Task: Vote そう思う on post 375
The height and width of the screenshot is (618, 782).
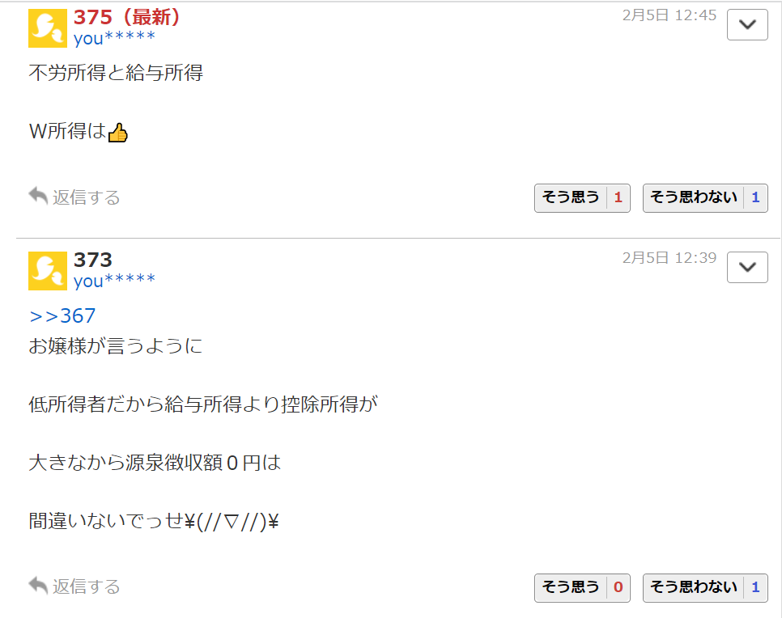Action: pos(582,198)
